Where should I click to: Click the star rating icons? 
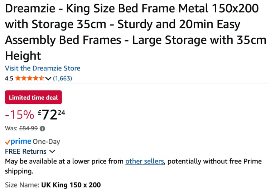point(30,78)
